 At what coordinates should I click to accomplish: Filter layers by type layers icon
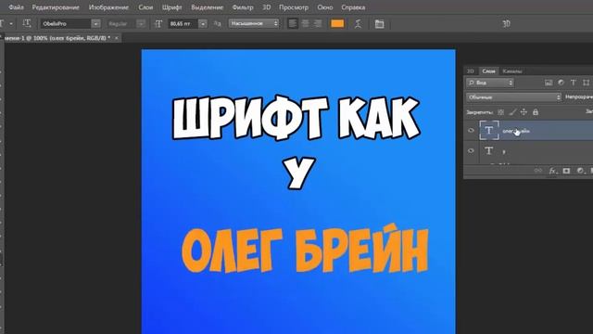pos(574,83)
